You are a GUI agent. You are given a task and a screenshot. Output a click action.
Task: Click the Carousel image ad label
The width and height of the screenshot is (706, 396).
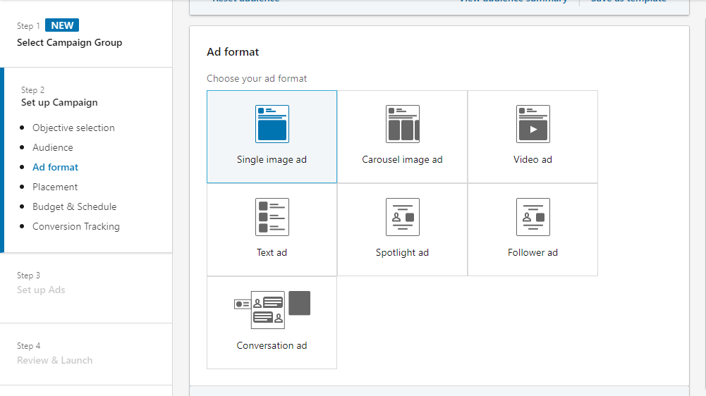pyautogui.click(x=403, y=160)
